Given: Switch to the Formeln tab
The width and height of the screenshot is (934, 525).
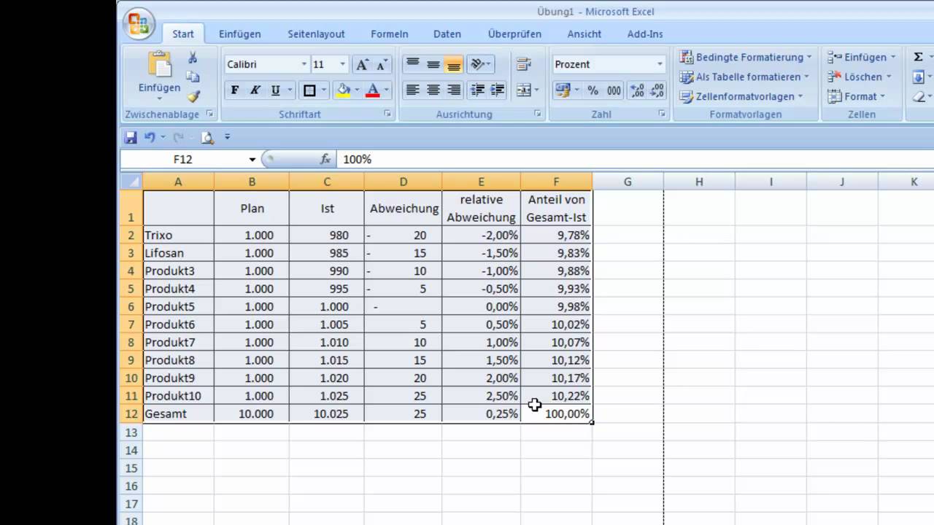Looking at the screenshot, I should tap(390, 34).
